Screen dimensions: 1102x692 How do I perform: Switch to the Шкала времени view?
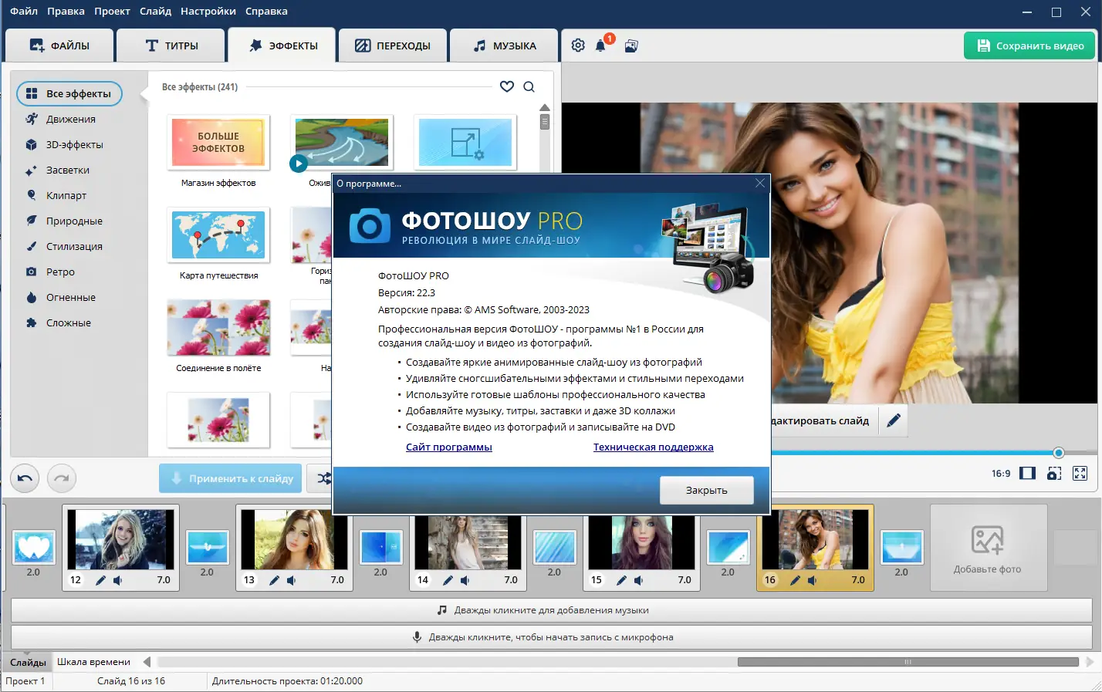93,662
